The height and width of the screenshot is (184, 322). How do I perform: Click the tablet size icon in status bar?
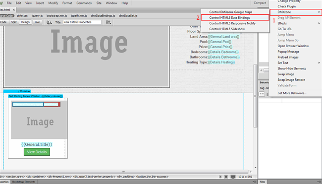[226, 177]
